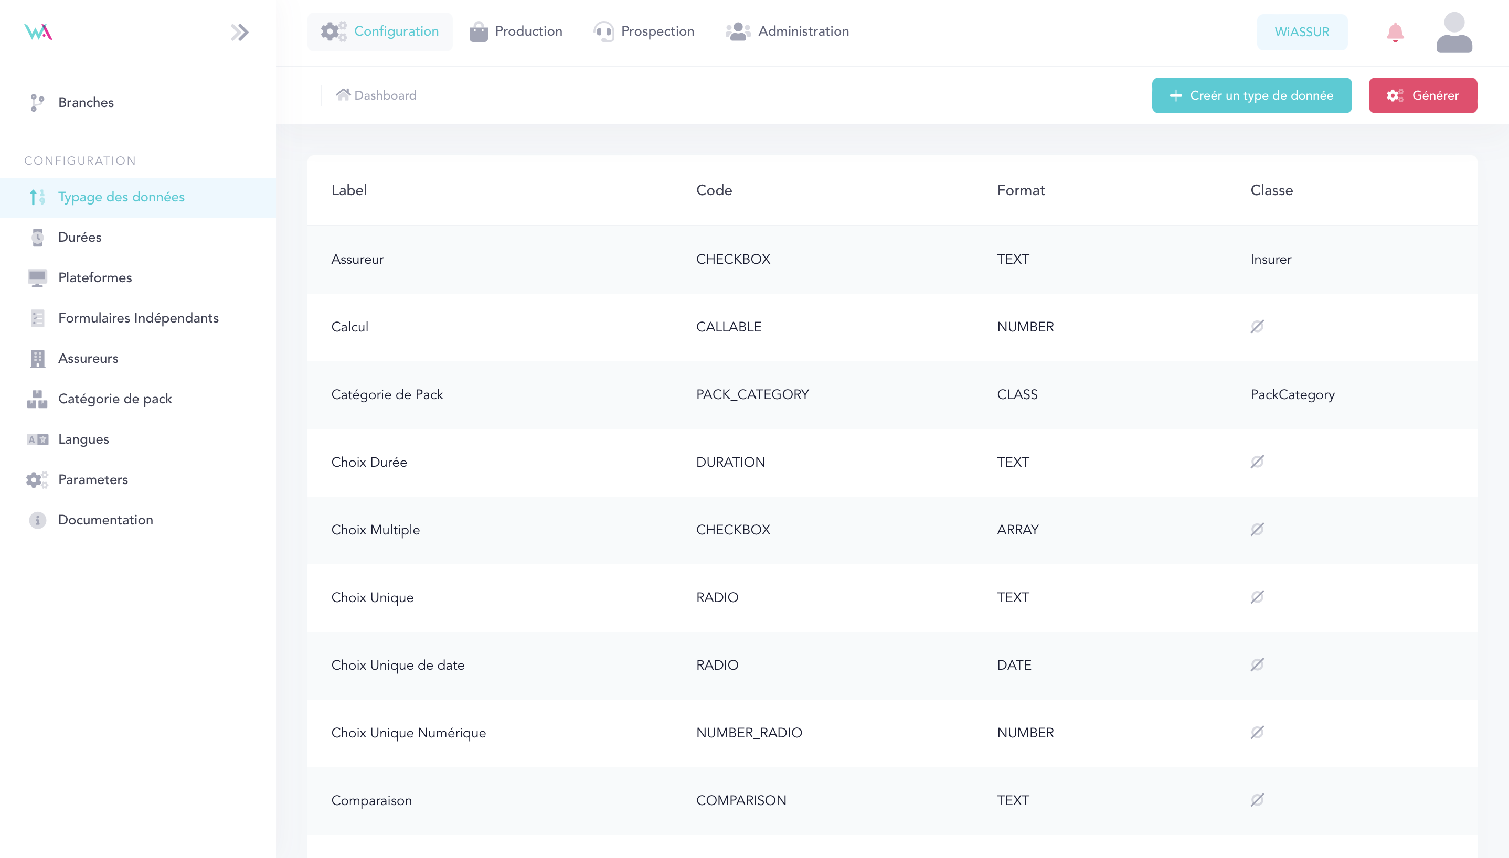Image resolution: width=1509 pixels, height=858 pixels.
Task: Click the Documentation info icon
Action: [x=37, y=520]
